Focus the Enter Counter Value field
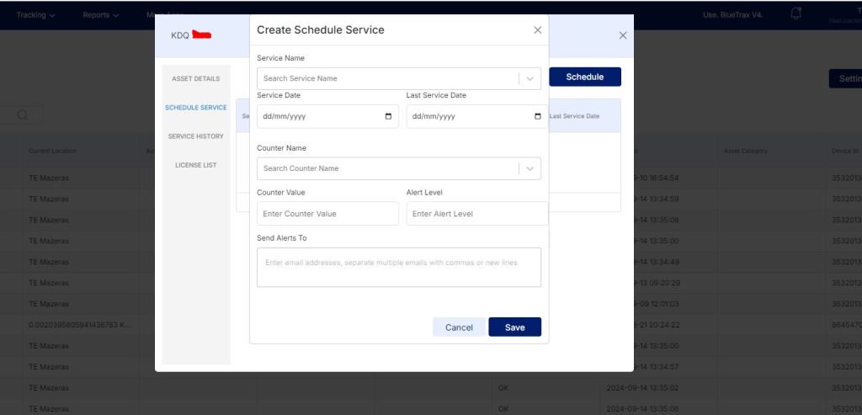Screen dimensions: 862x415 pos(327,214)
